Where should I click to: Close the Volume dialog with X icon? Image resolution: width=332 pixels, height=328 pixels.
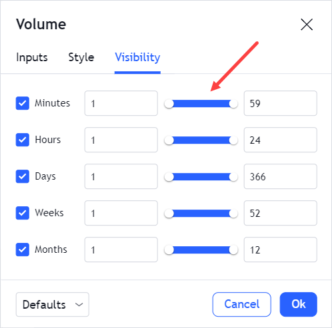[x=307, y=25]
